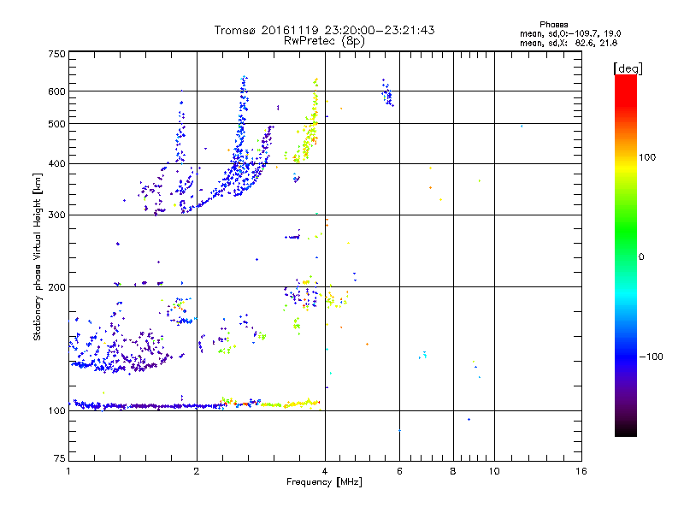Click the 'Stationary phase Virtual Height [km]' axis label
This screenshot has height=513, width=684.
38,257
